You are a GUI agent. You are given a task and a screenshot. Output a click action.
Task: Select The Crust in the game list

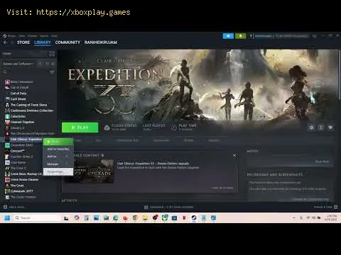(17, 186)
